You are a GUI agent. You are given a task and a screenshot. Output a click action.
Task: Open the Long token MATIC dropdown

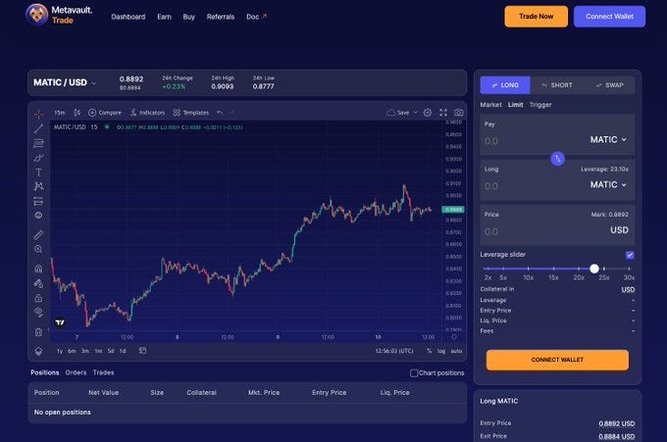[x=608, y=184]
